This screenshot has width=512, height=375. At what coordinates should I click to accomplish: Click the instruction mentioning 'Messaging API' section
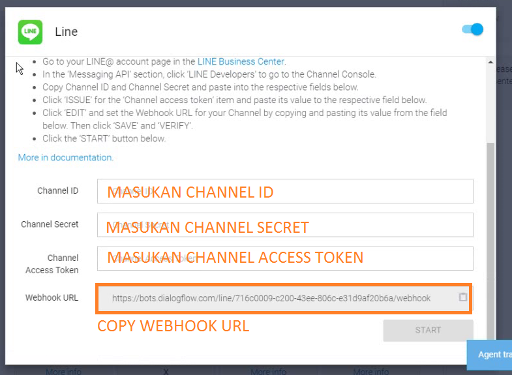click(209, 74)
